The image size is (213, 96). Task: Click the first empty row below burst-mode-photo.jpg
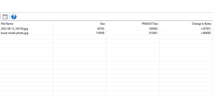tap(106, 37)
